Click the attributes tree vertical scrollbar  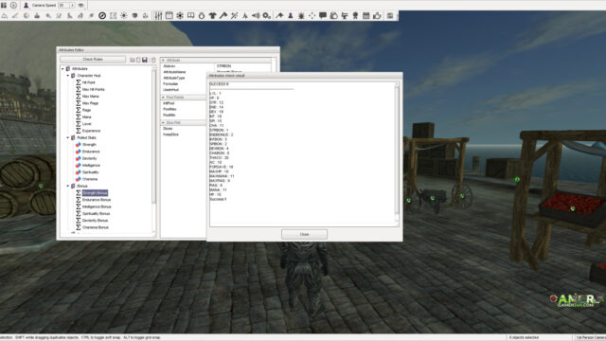point(153,150)
